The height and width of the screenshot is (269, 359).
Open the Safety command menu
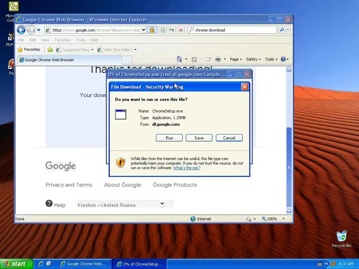point(253,59)
